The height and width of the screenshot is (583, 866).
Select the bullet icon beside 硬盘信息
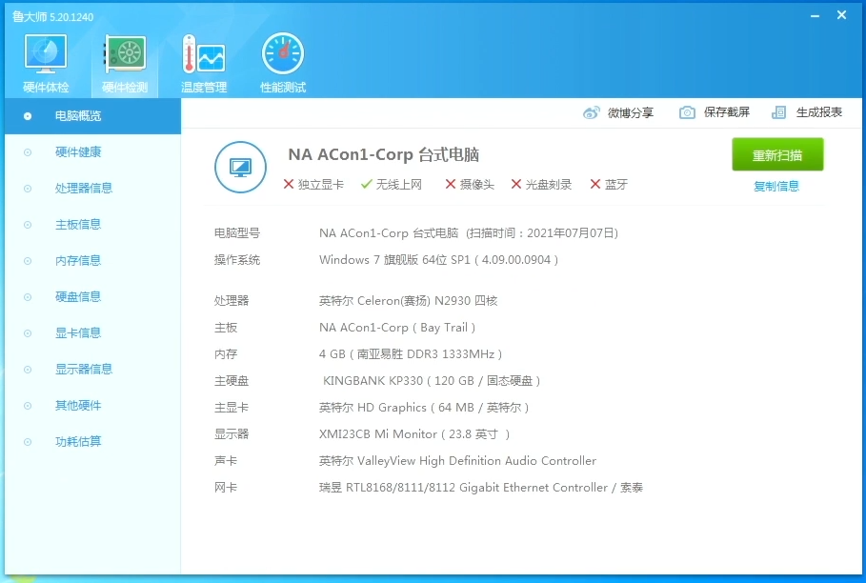(x=28, y=297)
